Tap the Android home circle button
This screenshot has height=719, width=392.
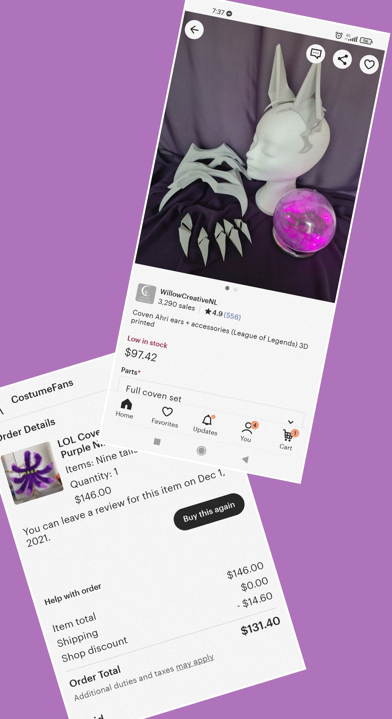pos(202,451)
